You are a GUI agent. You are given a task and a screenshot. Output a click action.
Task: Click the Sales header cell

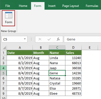(x=73, y=53)
